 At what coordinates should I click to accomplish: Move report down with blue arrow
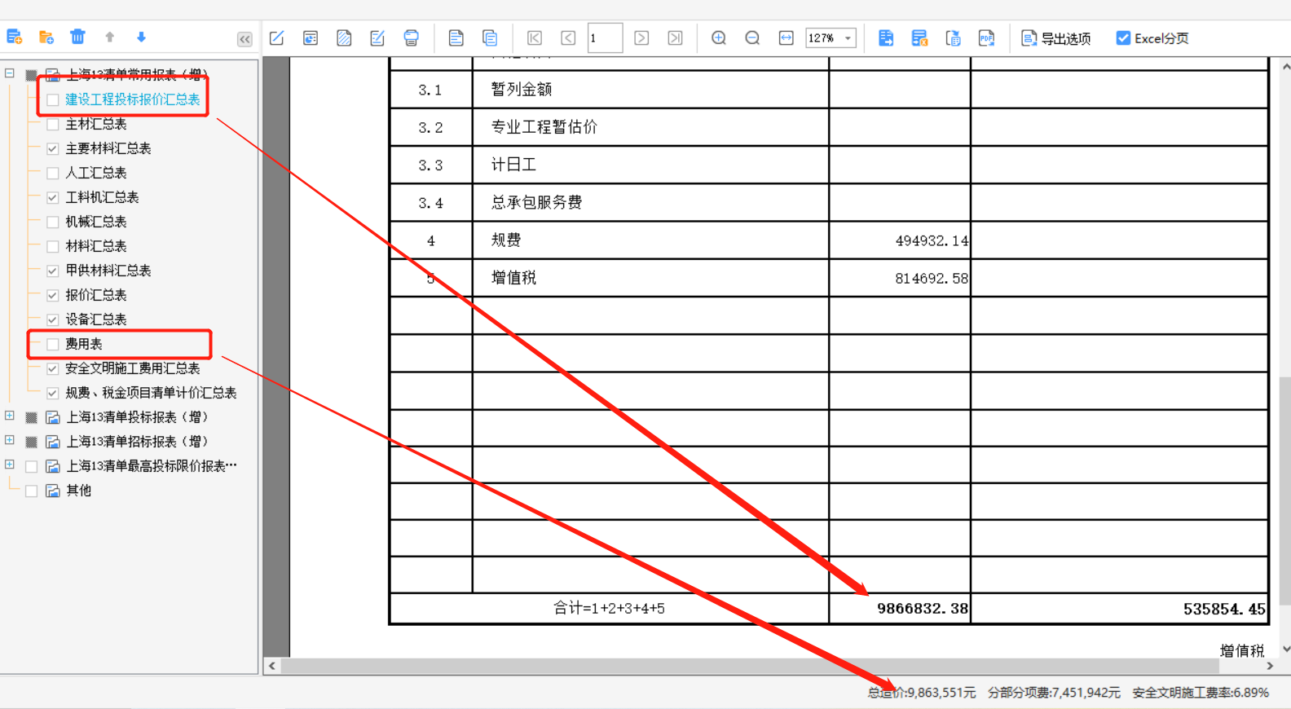click(x=141, y=37)
